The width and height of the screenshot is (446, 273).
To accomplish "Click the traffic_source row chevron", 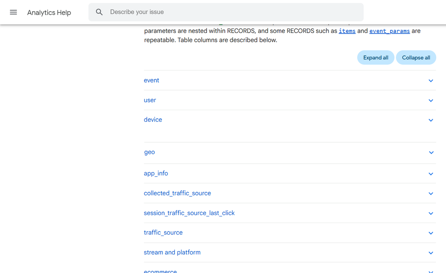I will click(x=431, y=233).
